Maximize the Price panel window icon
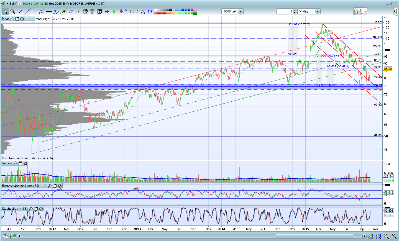Viewport: 399px width, 241px height. pyautogui.click(x=17, y=19)
